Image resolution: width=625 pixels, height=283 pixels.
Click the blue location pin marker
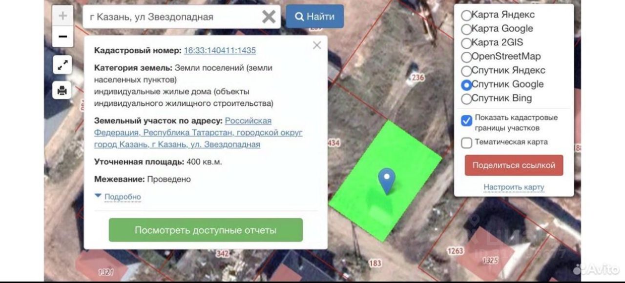click(x=387, y=181)
